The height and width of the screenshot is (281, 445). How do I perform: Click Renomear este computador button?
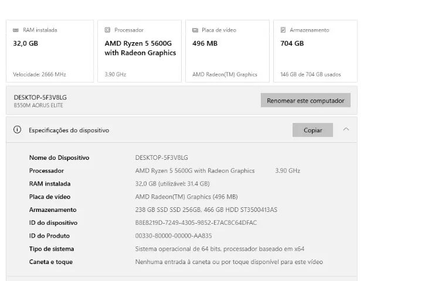click(x=305, y=100)
